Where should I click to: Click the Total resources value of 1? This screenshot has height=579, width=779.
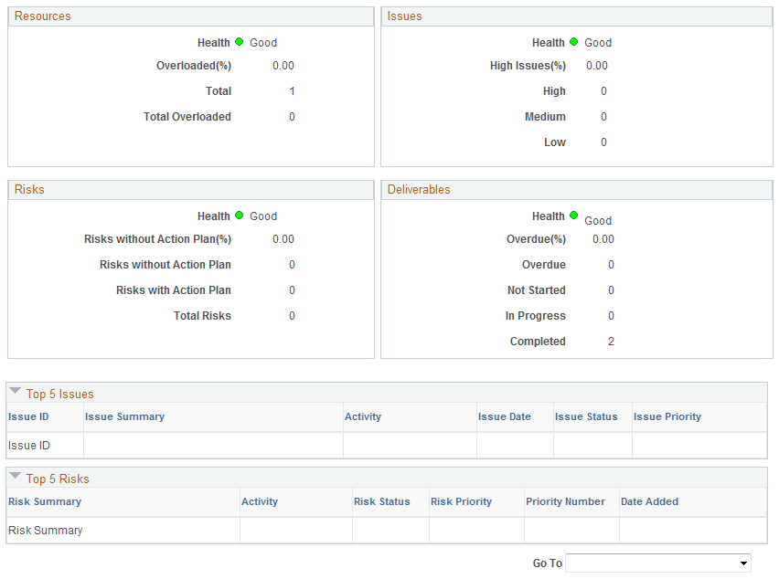[x=293, y=91]
